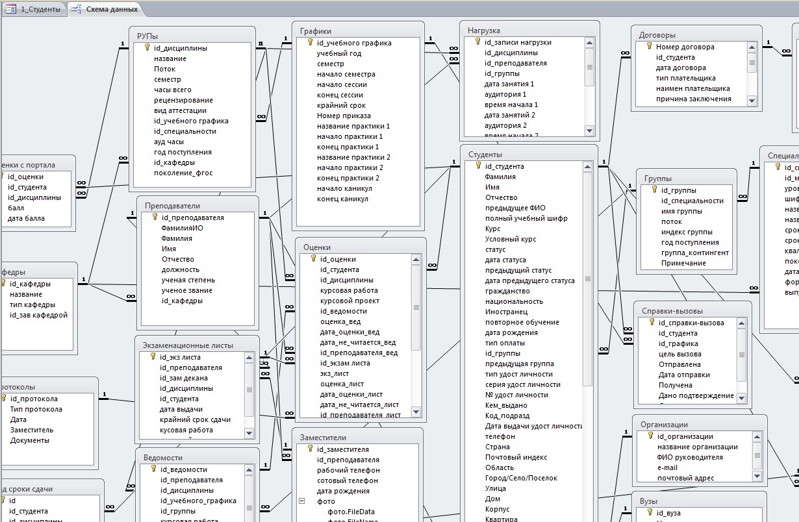Click scroll up arrow in Договоры table

point(752,47)
